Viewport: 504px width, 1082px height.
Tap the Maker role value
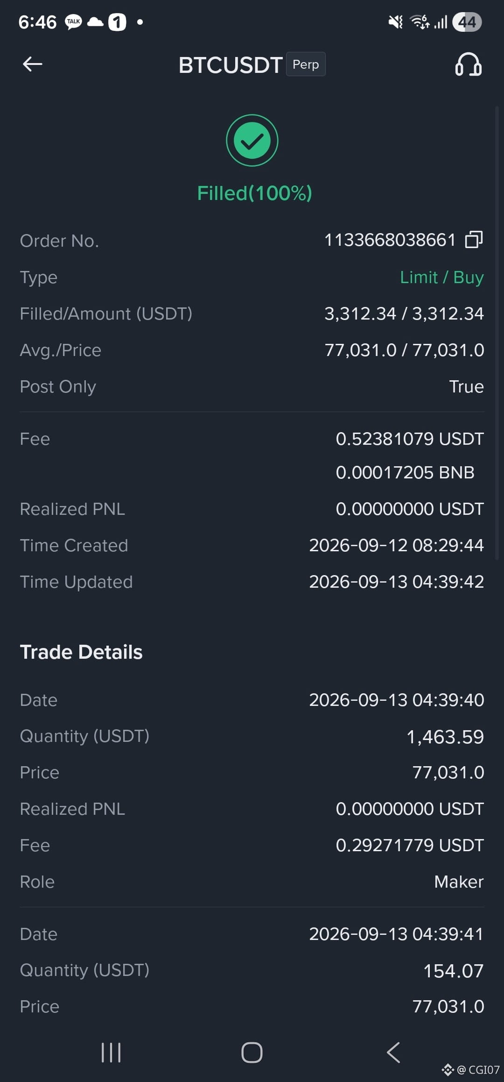(459, 882)
